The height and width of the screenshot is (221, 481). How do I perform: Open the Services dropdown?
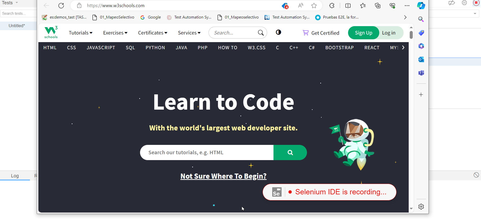coord(189,33)
